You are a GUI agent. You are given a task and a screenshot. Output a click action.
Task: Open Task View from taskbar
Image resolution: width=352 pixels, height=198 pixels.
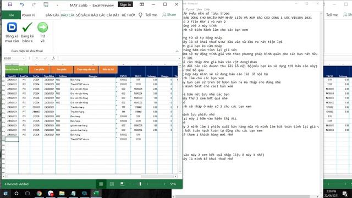point(28,193)
